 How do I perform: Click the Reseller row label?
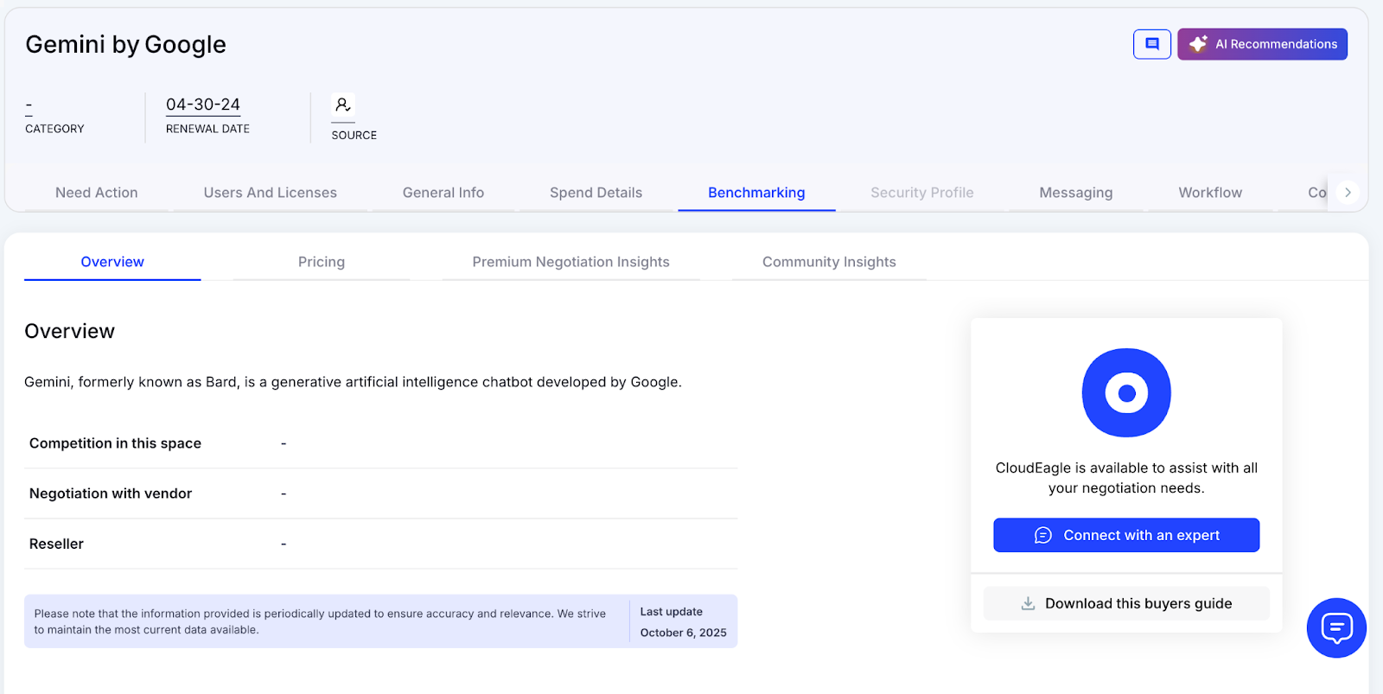pos(56,544)
